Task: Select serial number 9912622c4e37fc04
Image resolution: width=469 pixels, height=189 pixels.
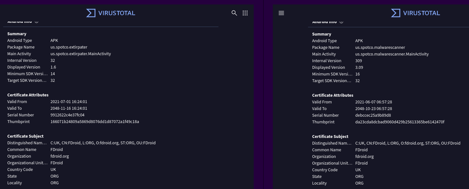Action: pos(68,115)
